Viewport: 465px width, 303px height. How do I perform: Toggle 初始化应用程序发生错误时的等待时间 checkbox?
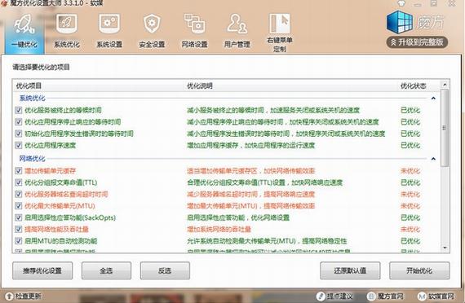[x=19, y=134]
